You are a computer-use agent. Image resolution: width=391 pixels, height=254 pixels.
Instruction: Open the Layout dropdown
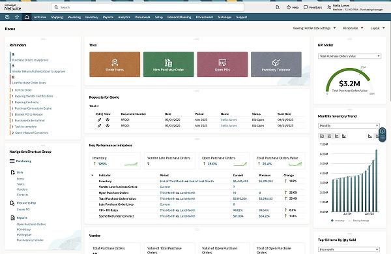point(377,28)
